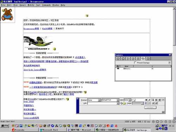Click the last launcher icon in status bar

pyautogui.click(x=174, y=122)
